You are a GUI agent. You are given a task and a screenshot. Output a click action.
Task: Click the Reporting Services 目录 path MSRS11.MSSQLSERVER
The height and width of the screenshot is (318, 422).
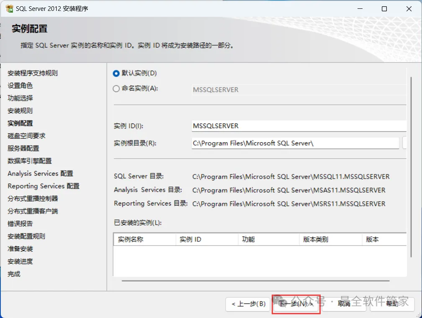pos(289,204)
